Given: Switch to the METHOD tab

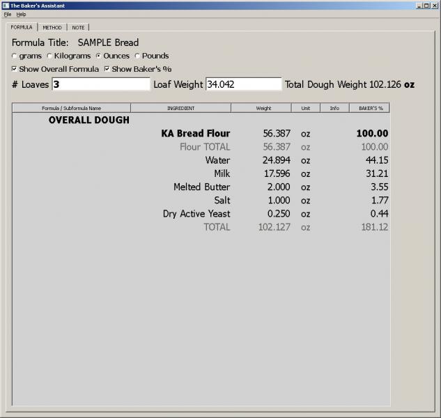Looking at the screenshot, I should click(52, 27).
